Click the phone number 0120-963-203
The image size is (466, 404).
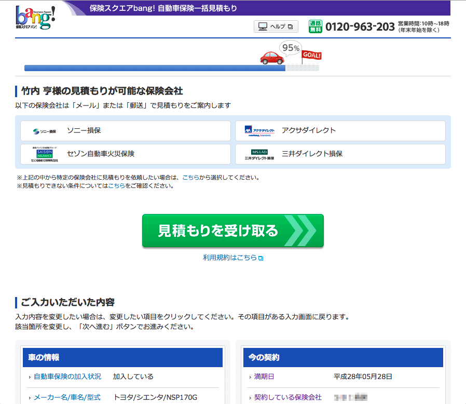pos(360,27)
